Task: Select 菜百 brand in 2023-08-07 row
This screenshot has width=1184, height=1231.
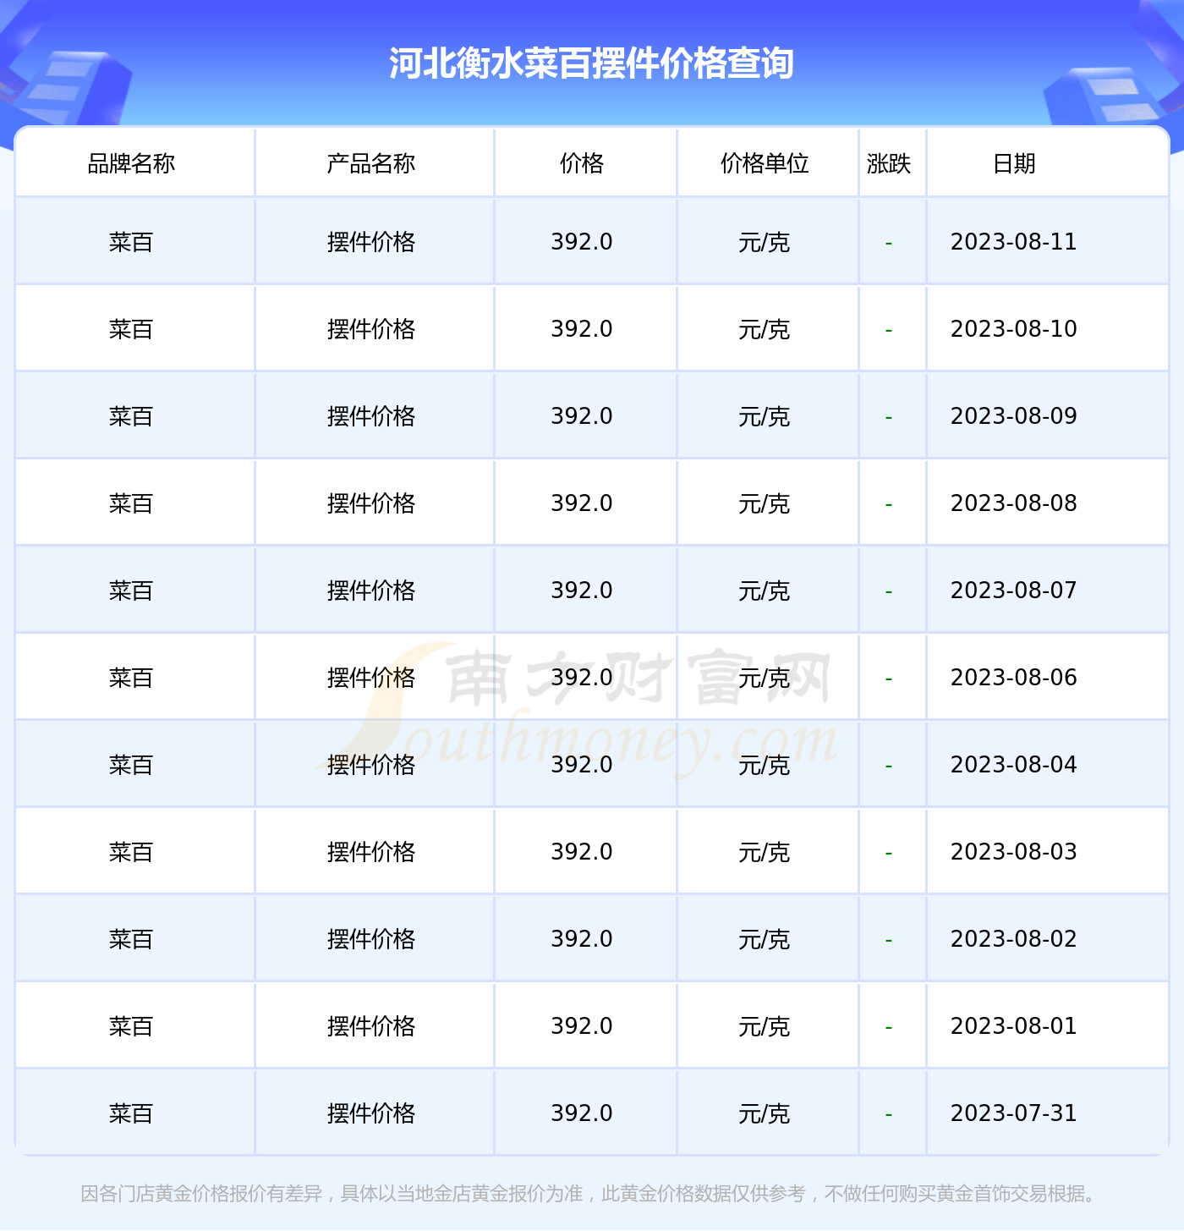Action: pyautogui.click(x=131, y=591)
